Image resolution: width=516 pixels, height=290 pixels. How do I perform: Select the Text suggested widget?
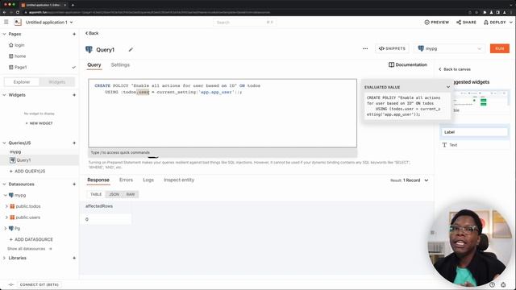474,145
